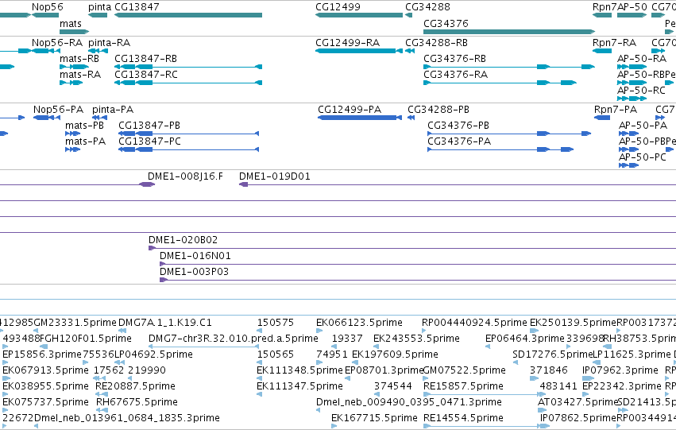Click the CG34288 gene label
The image size is (676, 430).
(427, 7)
